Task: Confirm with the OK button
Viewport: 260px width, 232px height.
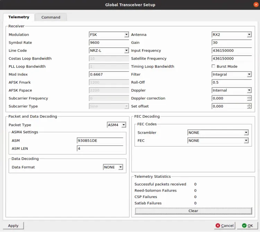Action: click(x=248, y=225)
